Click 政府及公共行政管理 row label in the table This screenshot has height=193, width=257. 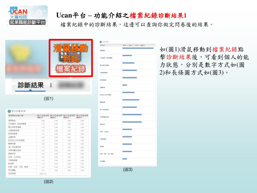click(x=16, y=140)
